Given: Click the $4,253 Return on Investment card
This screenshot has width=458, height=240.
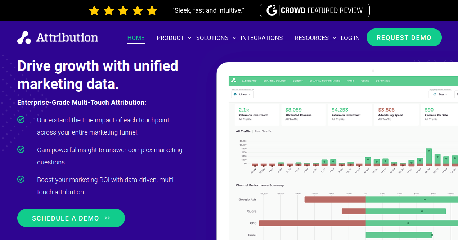Looking at the screenshot, I should click(350, 115).
